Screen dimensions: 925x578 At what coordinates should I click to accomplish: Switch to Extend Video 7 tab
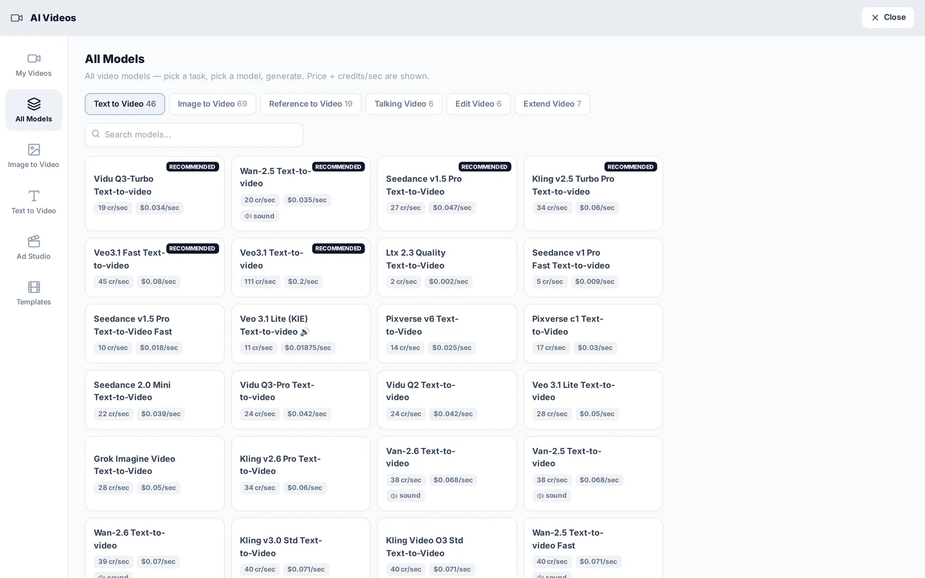point(552,104)
